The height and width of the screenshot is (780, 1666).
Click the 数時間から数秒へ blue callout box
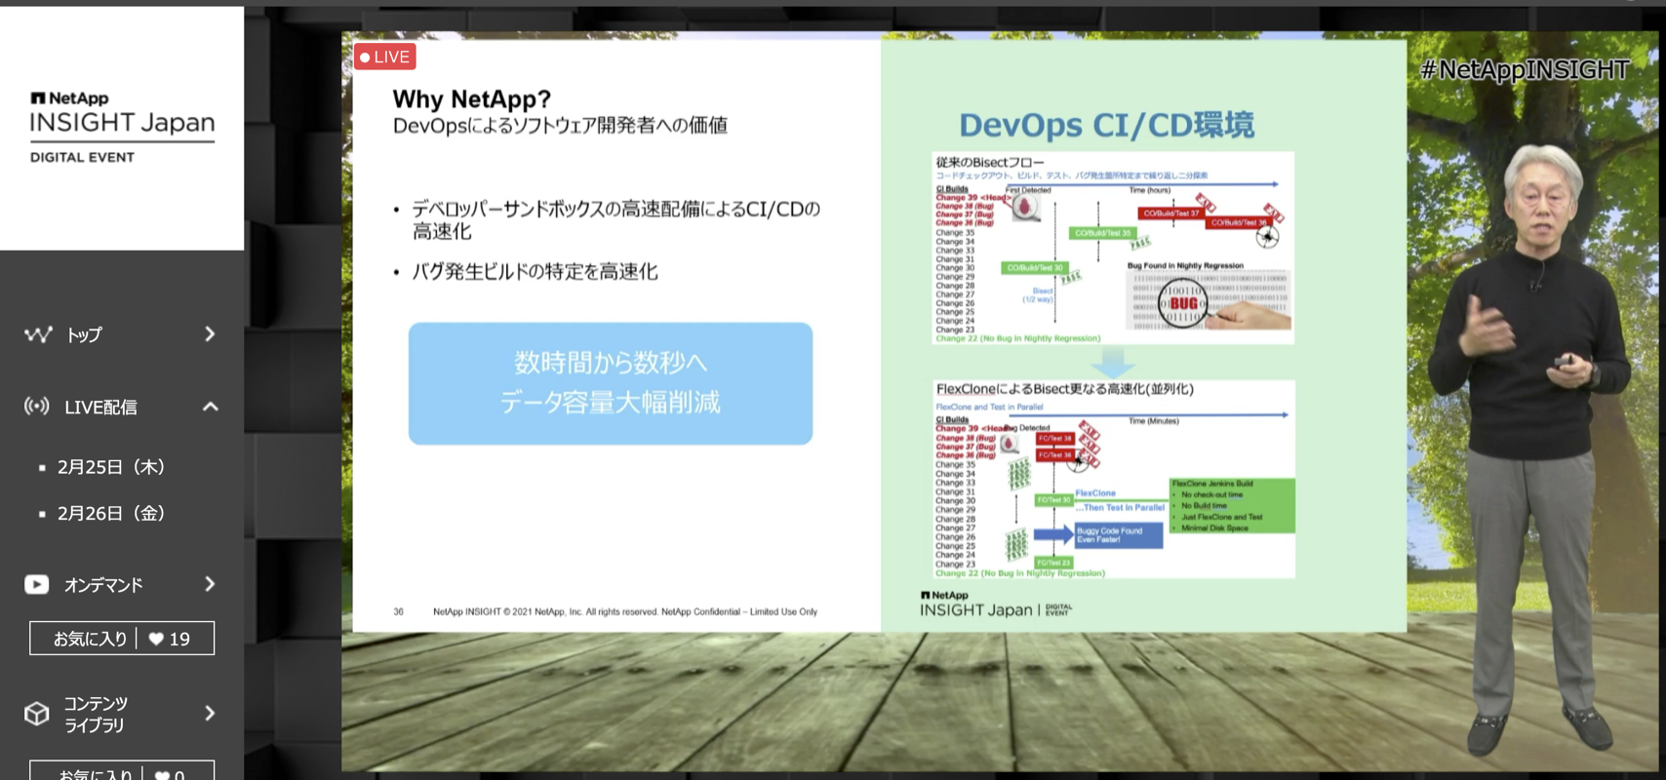(611, 383)
